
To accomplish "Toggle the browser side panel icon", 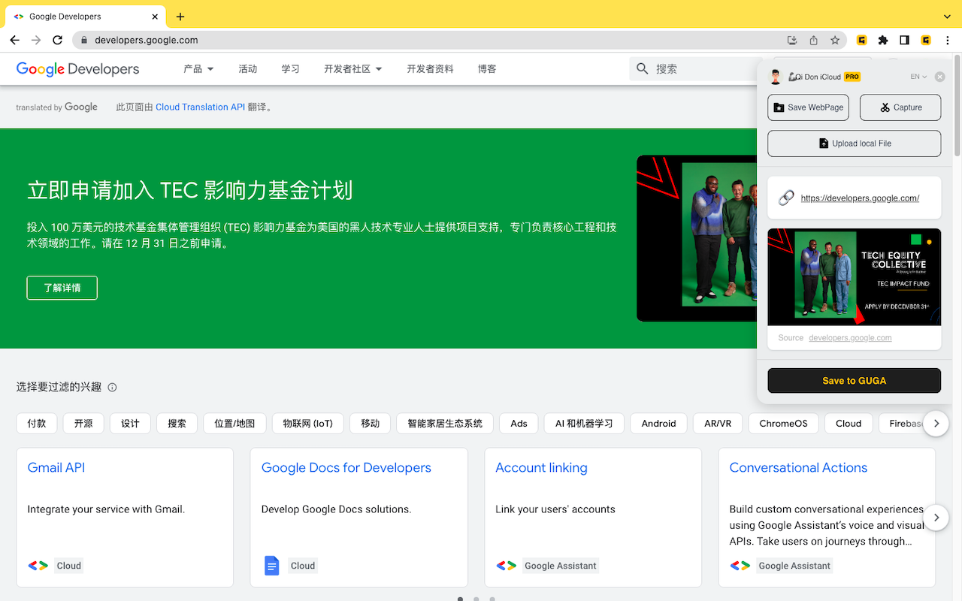I will 905,40.
